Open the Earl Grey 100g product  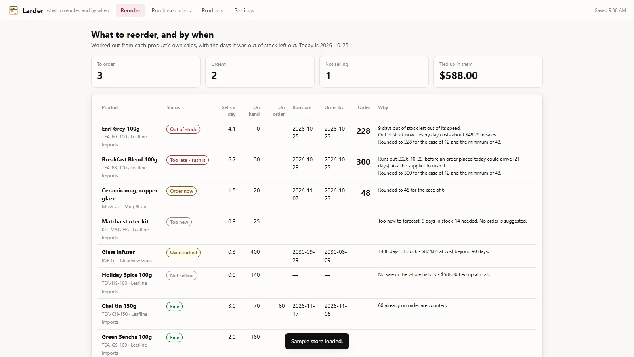(121, 129)
